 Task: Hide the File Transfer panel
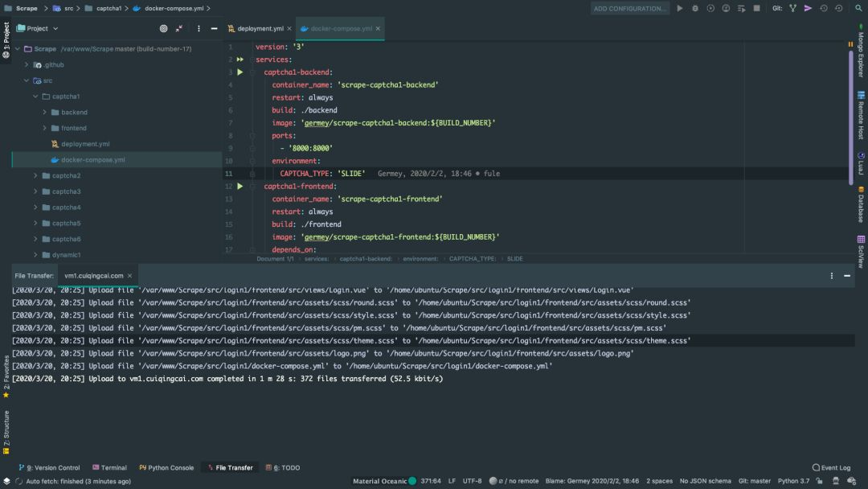click(847, 275)
